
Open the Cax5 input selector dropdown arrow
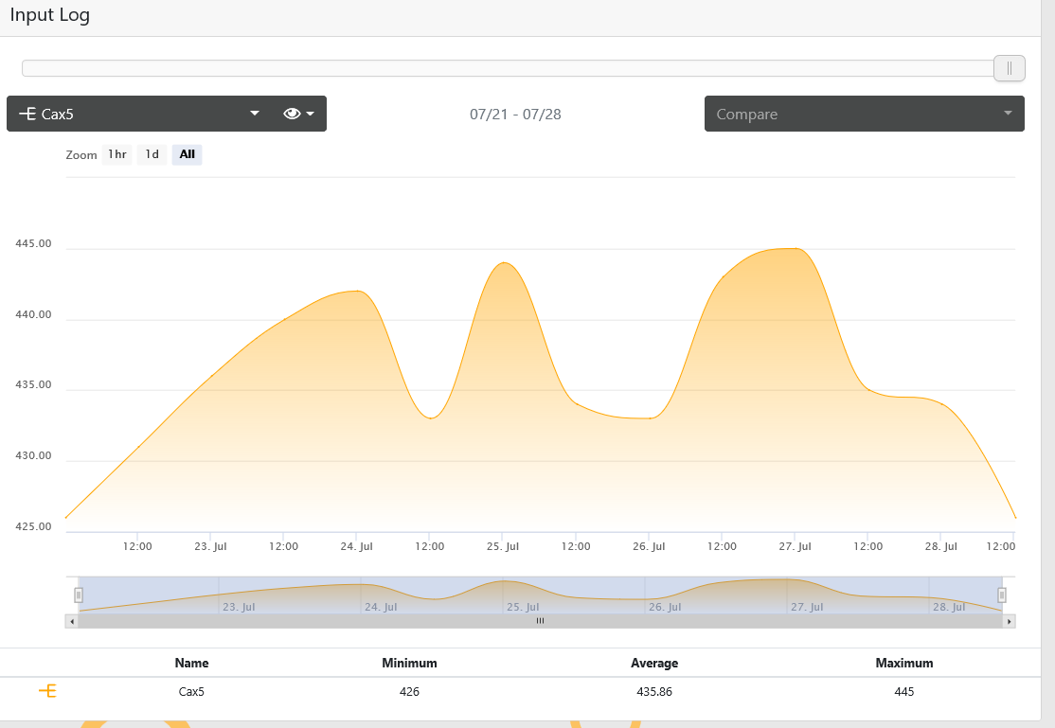point(255,113)
